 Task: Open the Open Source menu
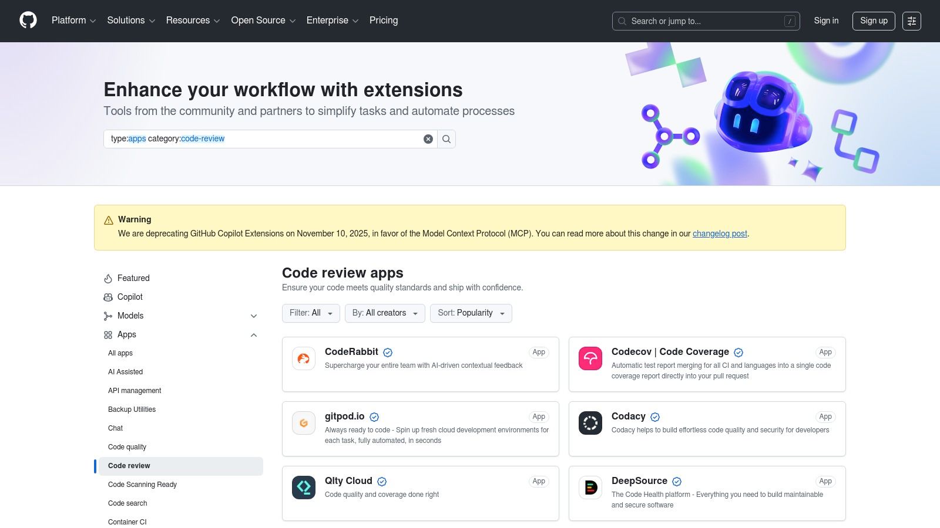pyautogui.click(x=263, y=21)
